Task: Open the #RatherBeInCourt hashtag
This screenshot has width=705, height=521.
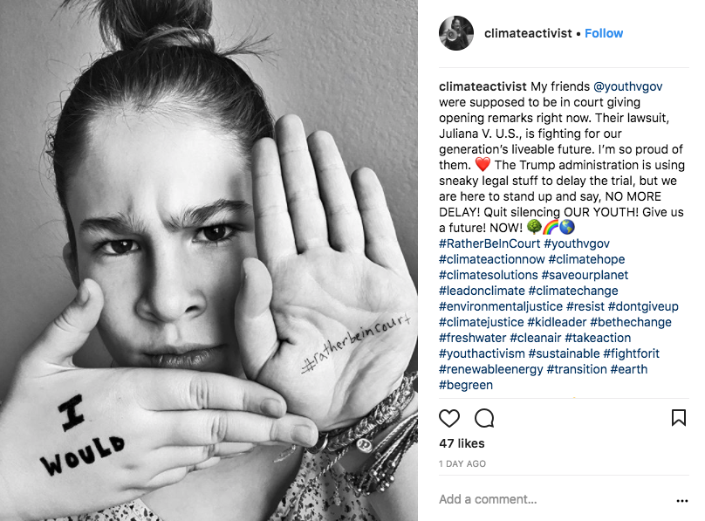Action: pyautogui.click(x=489, y=243)
